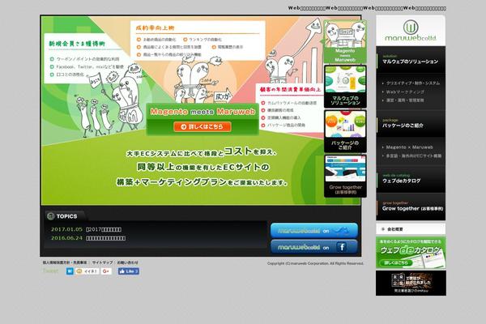486x324 pixels.
Task: Click the 成約率向上術 heading
Action: coord(155,28)
